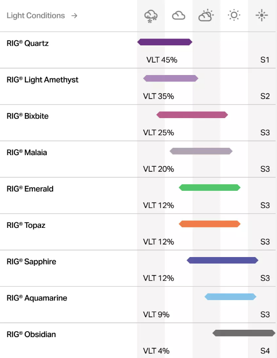Viewport: 277px width, 358px height.
Task: Click the Light Conditions header label
Action: [36, 16]
